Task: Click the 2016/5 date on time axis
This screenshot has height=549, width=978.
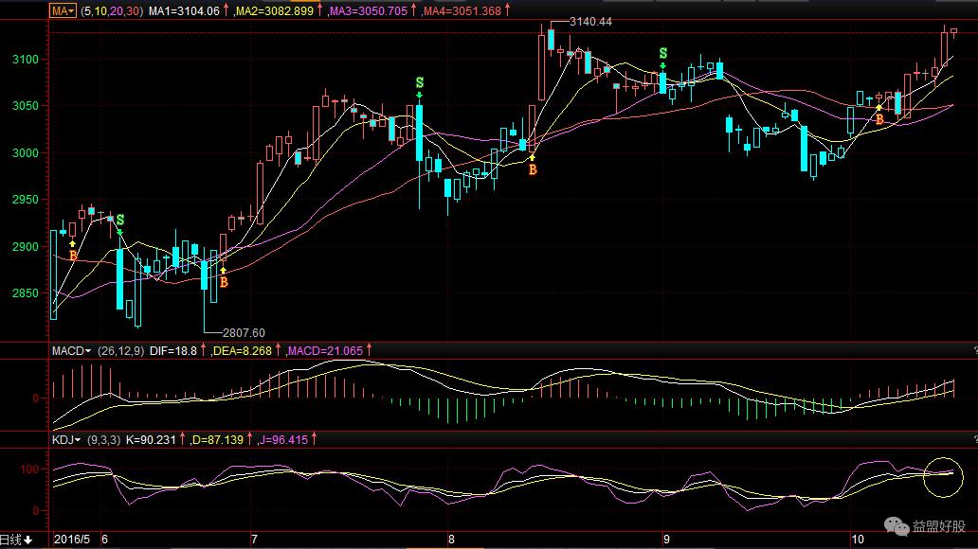Action: tap(72, 540)
